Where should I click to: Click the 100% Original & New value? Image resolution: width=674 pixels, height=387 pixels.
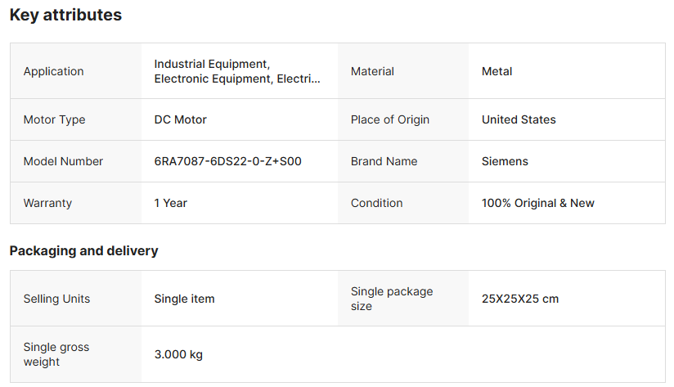pyautogui.click(x=537, y=203)
